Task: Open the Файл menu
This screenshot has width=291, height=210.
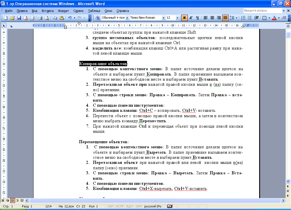Action: coord(9,11)
